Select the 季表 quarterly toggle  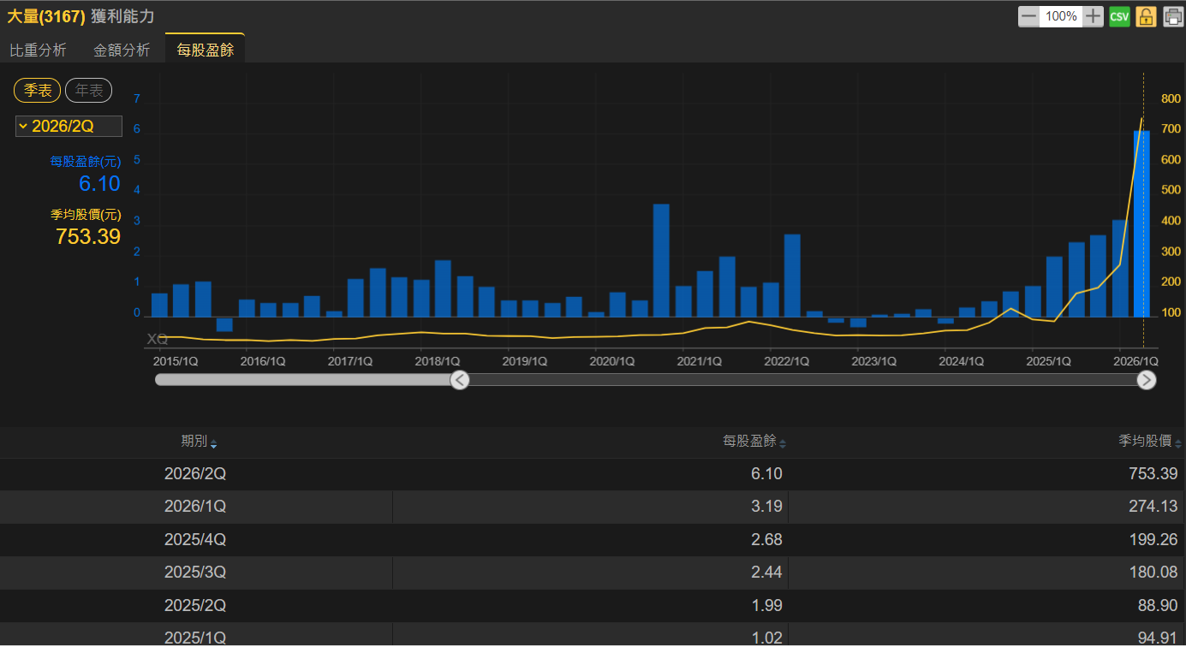pos(38,90)
